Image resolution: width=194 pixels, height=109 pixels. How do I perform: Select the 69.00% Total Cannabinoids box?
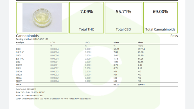pyautogui.click(x=160, y=18)
